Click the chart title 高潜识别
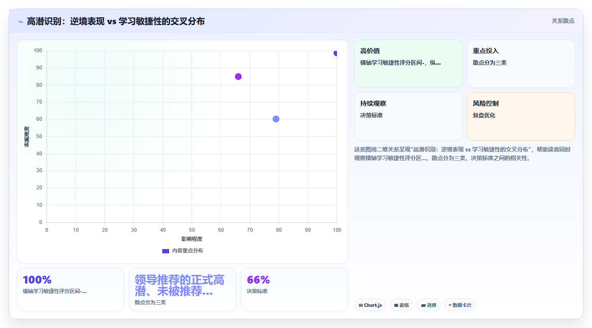This screenshot has height=328, width=592. (116, 21)
